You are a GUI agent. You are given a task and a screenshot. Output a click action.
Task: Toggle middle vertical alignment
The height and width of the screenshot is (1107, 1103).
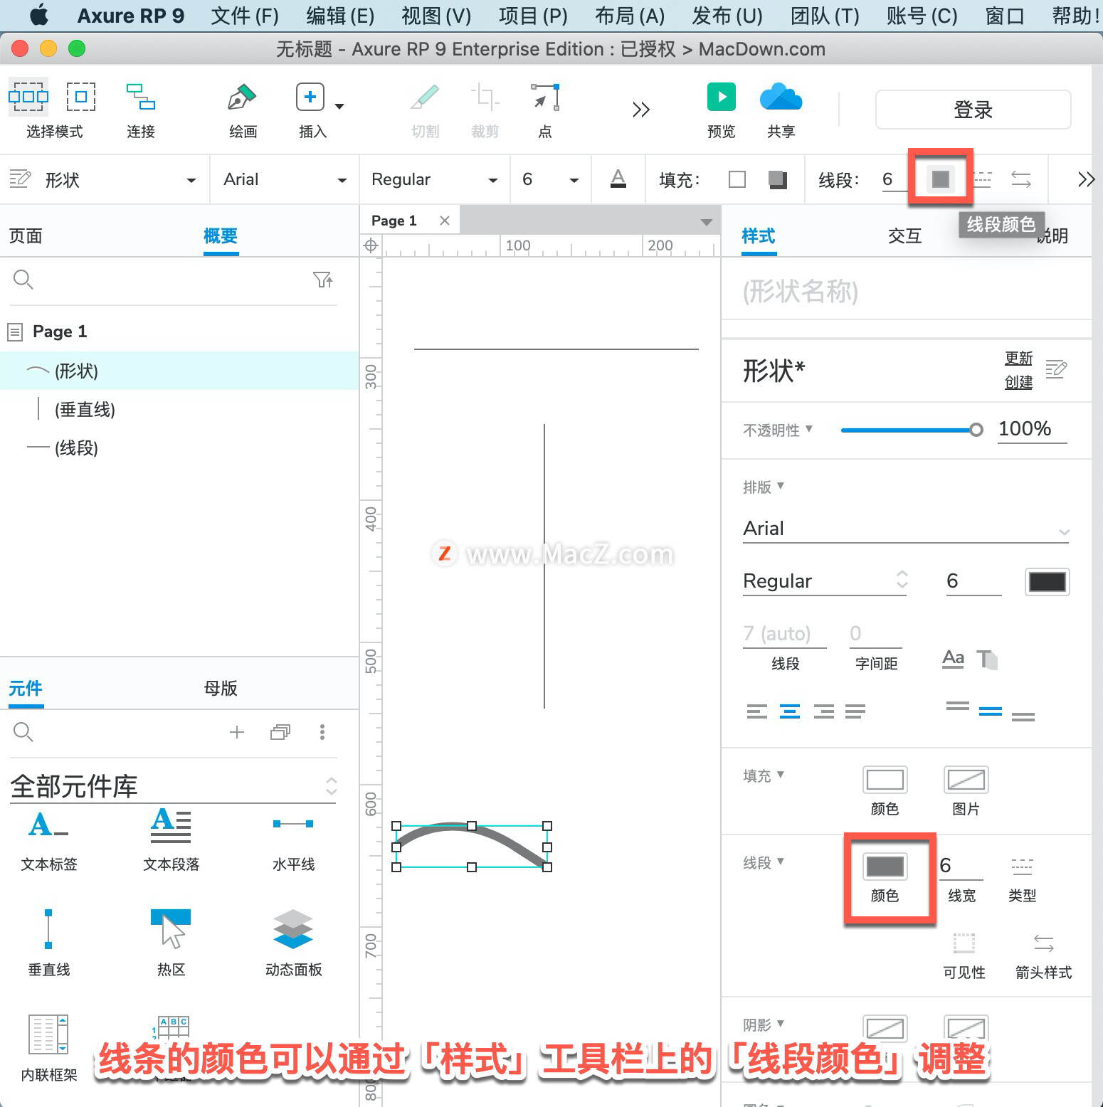[990, 711]
